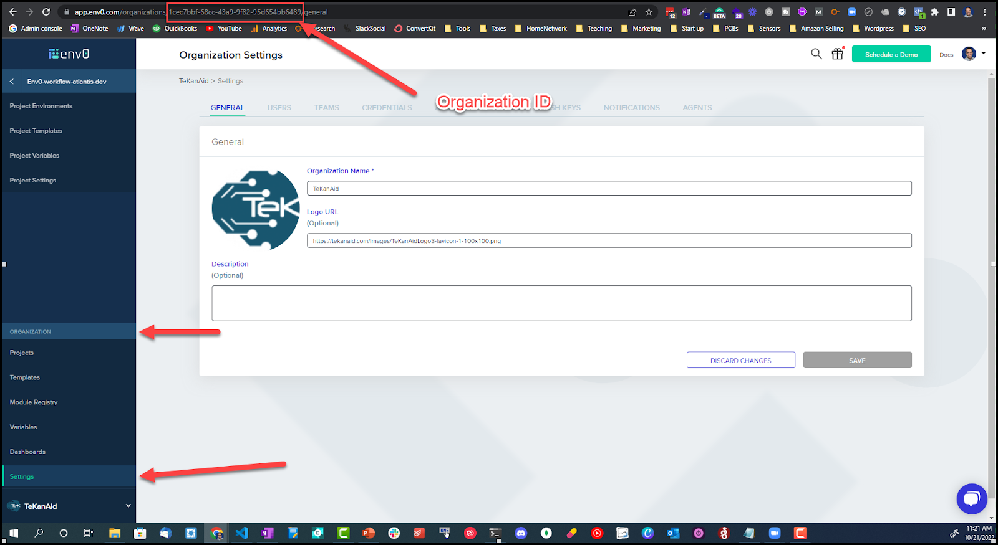The height and width of the screenshot is (545, 998).
Task: Click the share page icon in the address bar
Action: point(632,12)
